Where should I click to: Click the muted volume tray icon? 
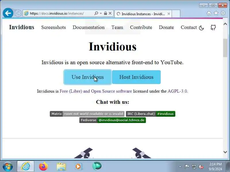(201, 167)
